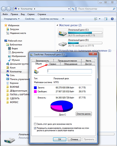Open view options dropdown arrow
Viewport: 117px width, 146px height.
click(100, 19)
